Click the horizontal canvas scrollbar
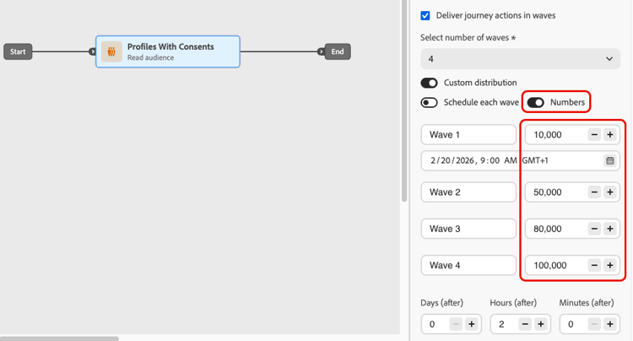Viewport: 633px width, 341px height. tap(59, 338)
